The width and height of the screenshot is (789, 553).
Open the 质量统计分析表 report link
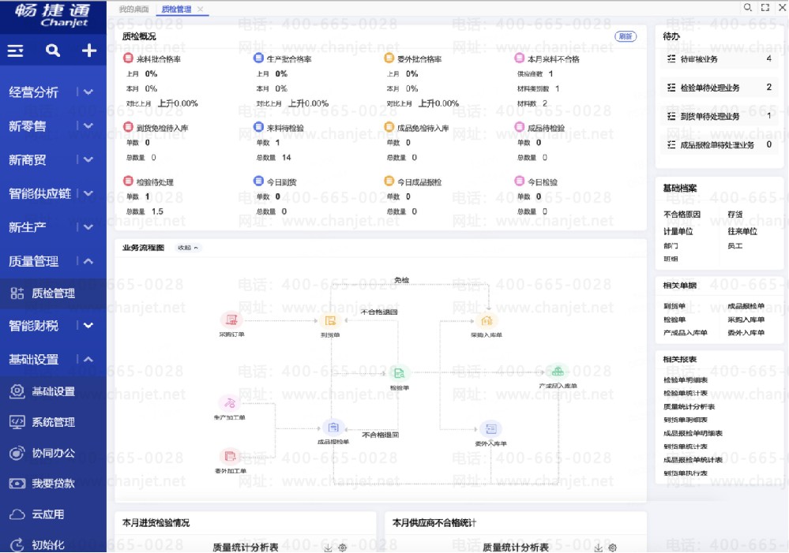pyautogui.click(x=689, y=406)
